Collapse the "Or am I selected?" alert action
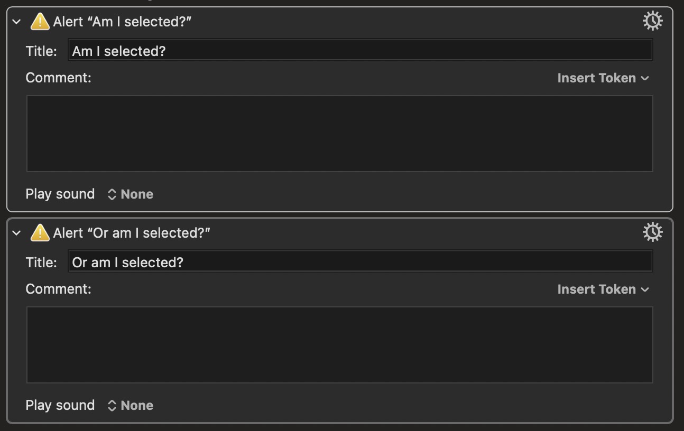The image size is (684, 431). coord(16,233)
